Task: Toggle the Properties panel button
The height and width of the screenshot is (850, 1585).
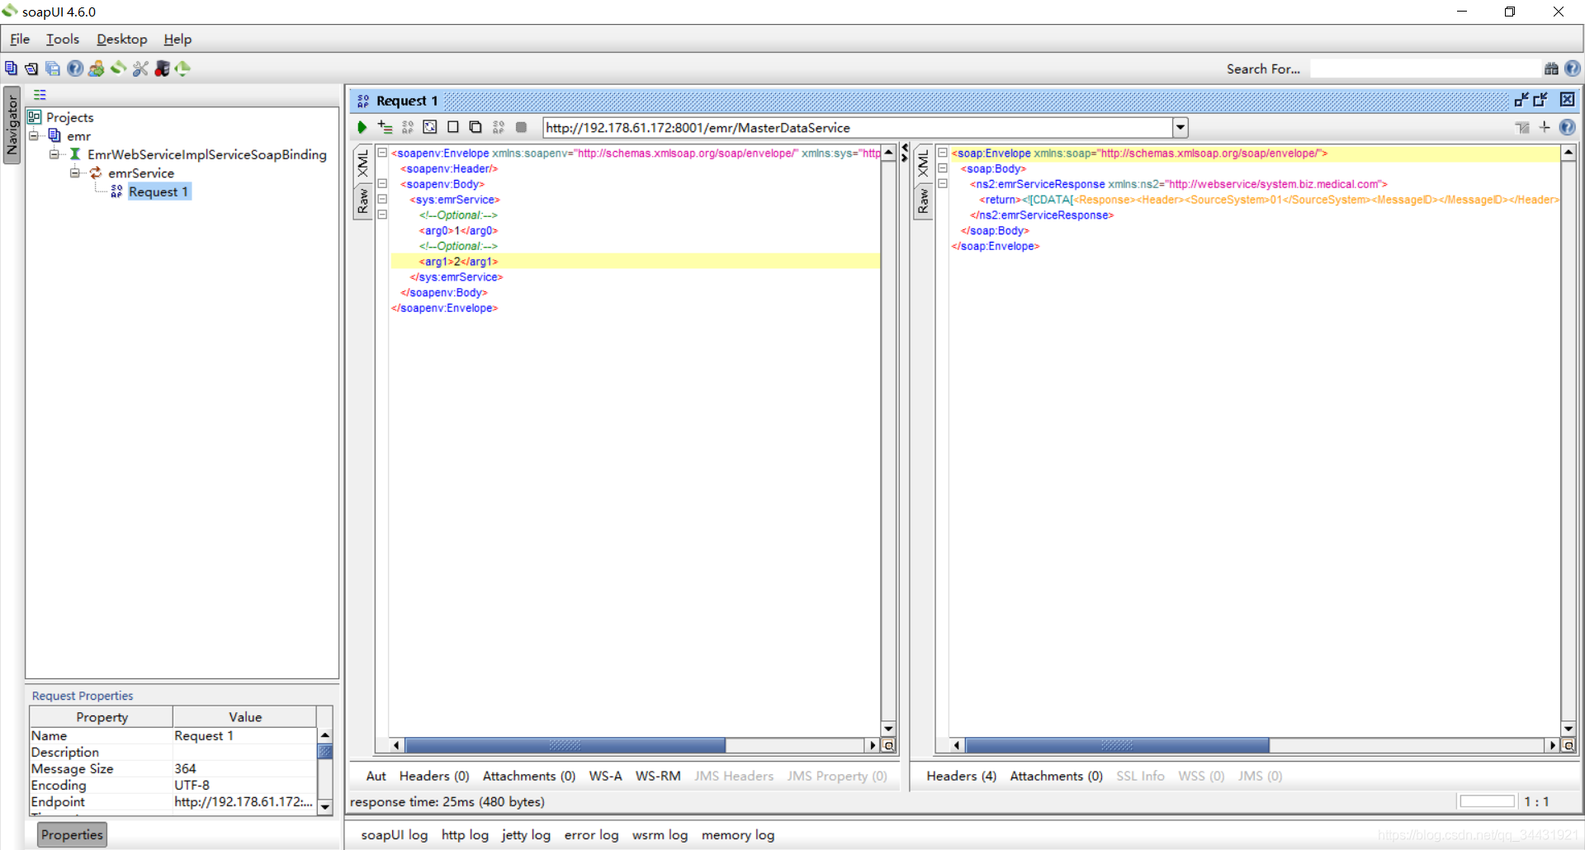Action: click(x=72, y=834)
